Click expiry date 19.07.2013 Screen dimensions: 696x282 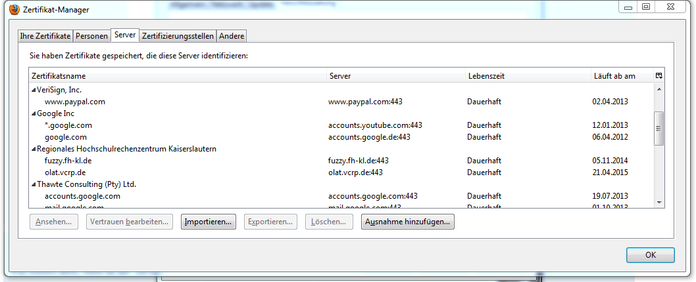pos(610,196)
